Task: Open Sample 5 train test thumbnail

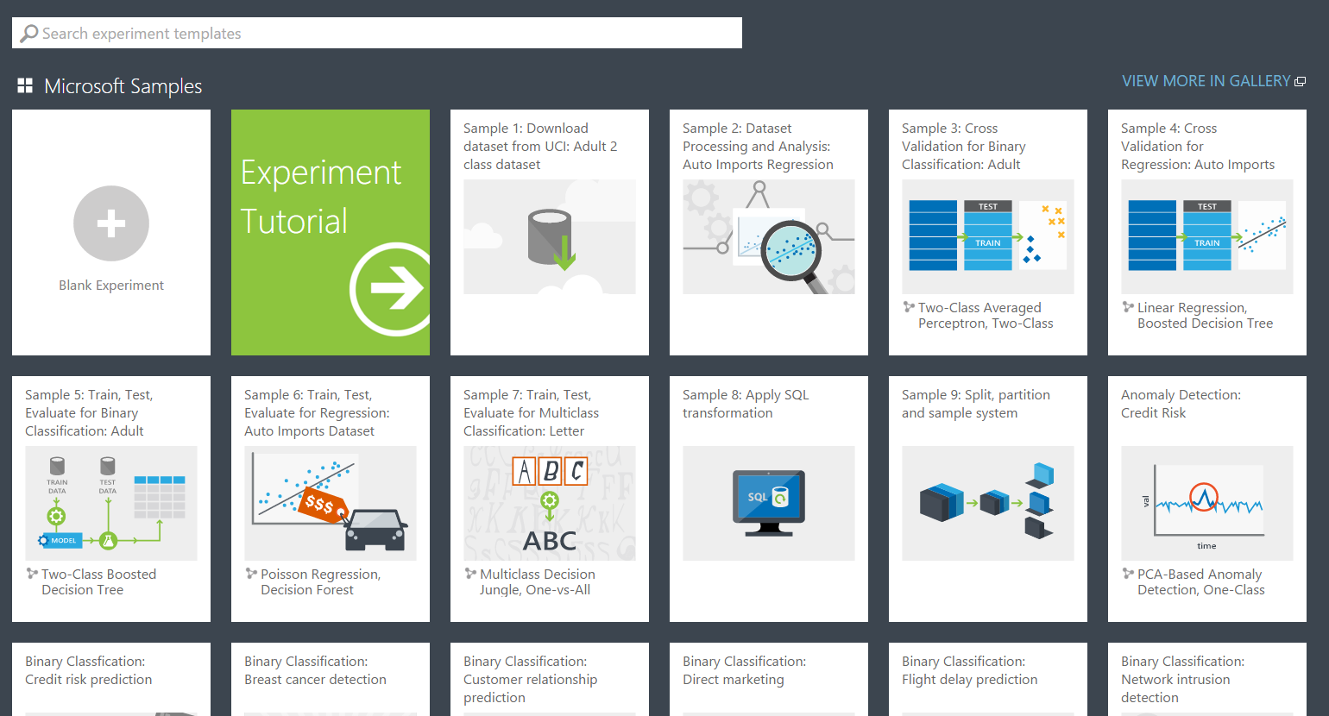Action: pyautogui.click(x=111, y=504)
